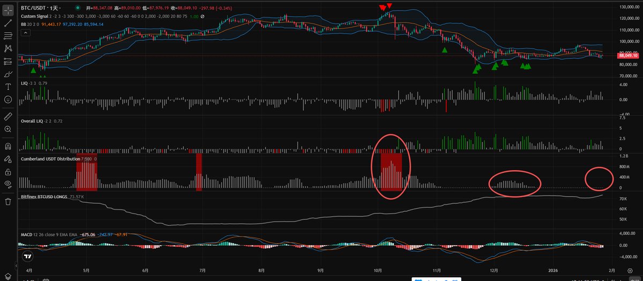Open chart settings gear at axis corner
The image size is (643, 281).
coord(630,270)
